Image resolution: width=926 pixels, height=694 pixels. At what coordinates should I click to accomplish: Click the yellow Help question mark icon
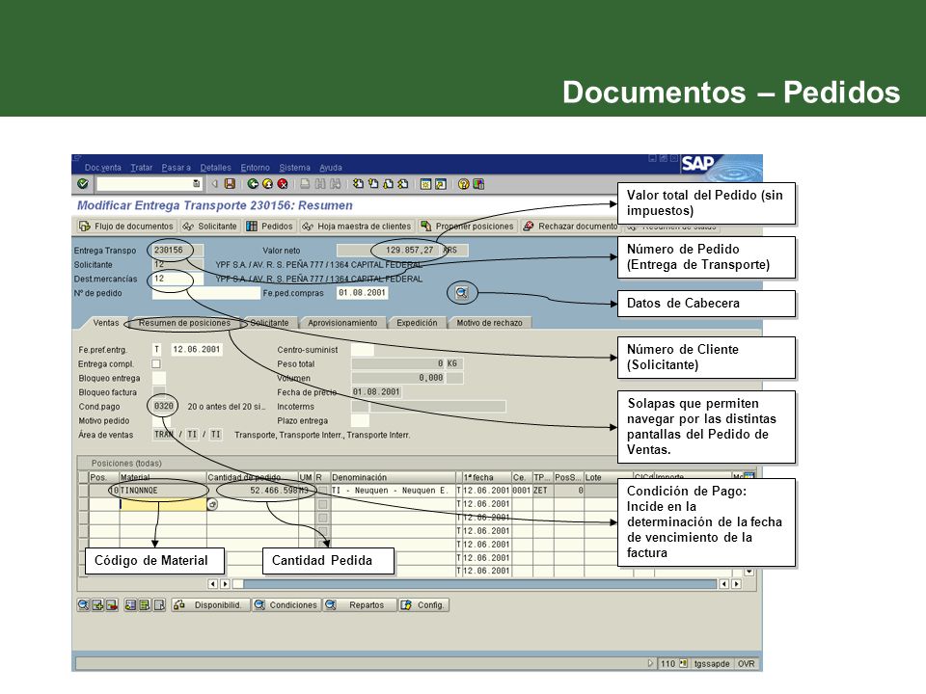464,184
